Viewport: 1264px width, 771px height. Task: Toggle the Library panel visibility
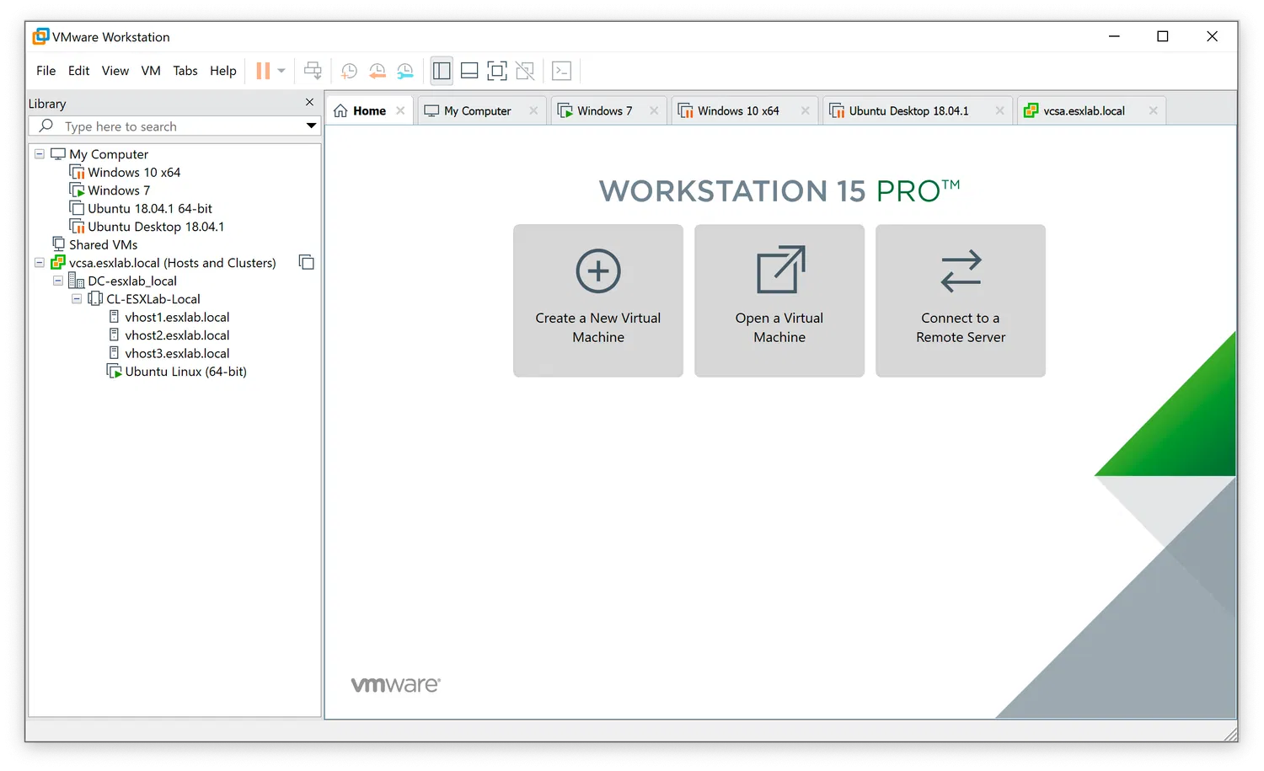click(x=441, y=71)
